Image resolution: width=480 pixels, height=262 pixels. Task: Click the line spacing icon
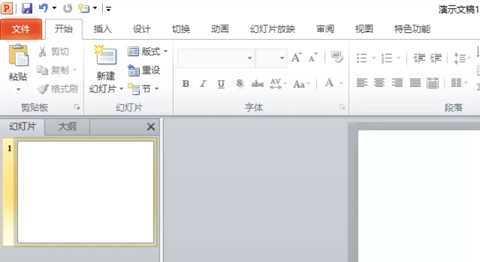(x=460, y=57)
